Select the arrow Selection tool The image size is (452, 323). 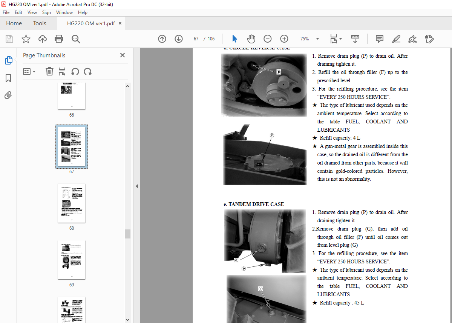(234, 39)
